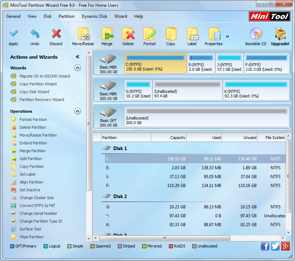
Task: Open the General menu
Action: tap(13, 16)
